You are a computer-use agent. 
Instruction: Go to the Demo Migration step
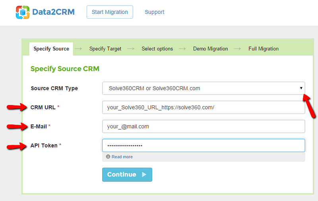(x=210, y=49)
